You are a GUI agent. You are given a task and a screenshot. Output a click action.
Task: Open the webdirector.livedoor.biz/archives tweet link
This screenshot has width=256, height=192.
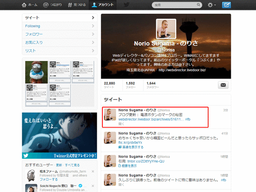tap(151, 119)
